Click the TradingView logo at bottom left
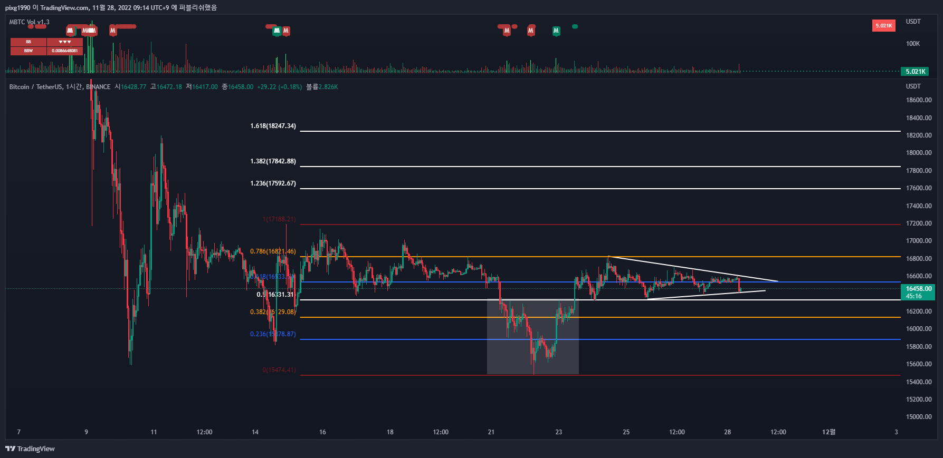This screenshot has height=458, width=943. tap(30, 449)
